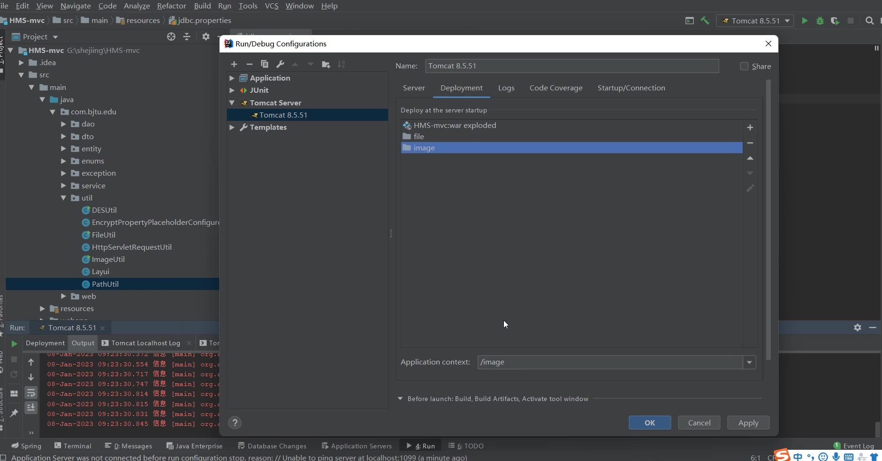Remove selected deployment with minus button
Image resolution: width=882 pixels, height=461 pixels.
point(750,143)
